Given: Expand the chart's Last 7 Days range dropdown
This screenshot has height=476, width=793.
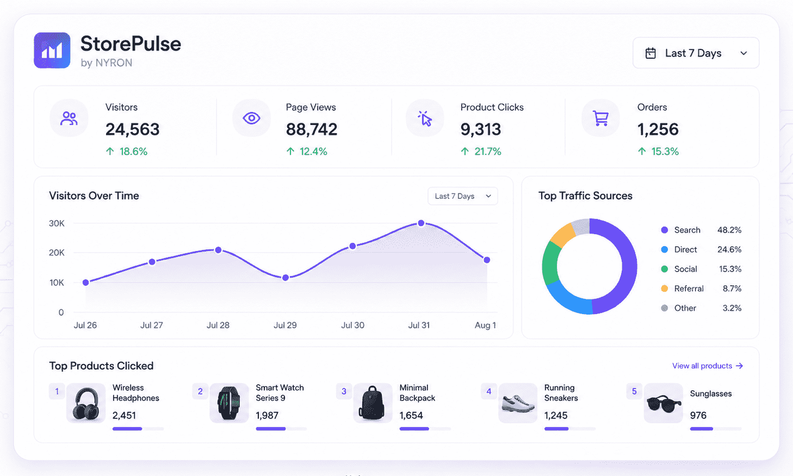Looking at the screenshot, I should pyautogui.click(x=463, y=196).
